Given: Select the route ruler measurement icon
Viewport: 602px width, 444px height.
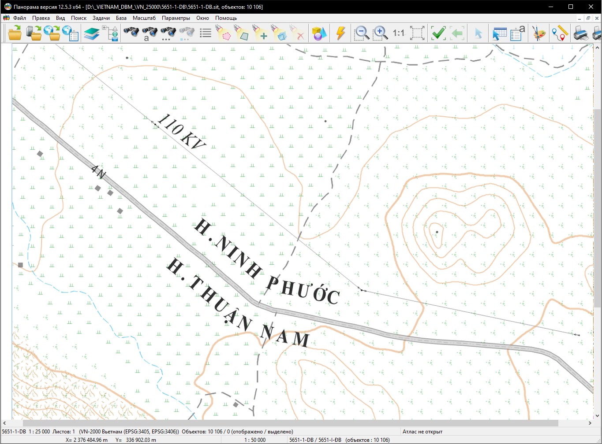Looking at the screenshot, I should 560,33.
